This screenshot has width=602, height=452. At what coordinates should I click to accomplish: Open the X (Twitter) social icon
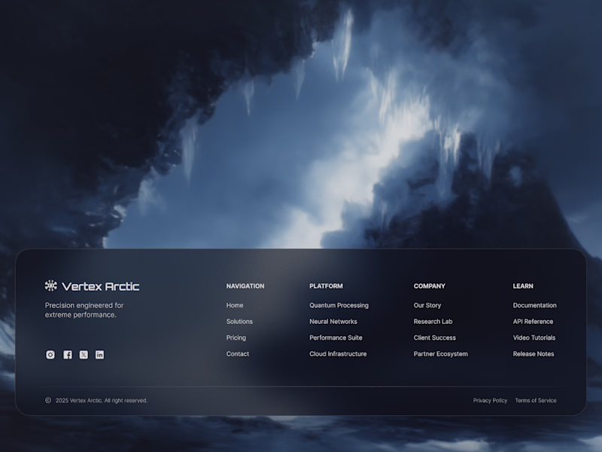click(x=84, y=354)
